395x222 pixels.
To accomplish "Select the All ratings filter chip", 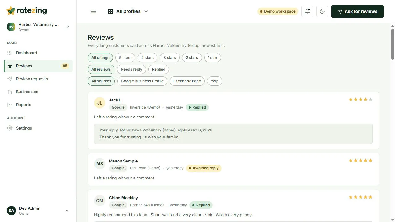I will [100, 58].
